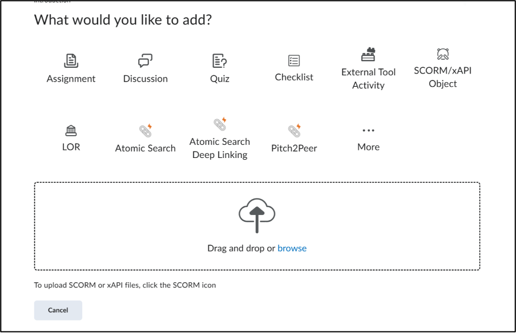516x333 pixels.
Task: Click the More text label
Action: point(368,147)
